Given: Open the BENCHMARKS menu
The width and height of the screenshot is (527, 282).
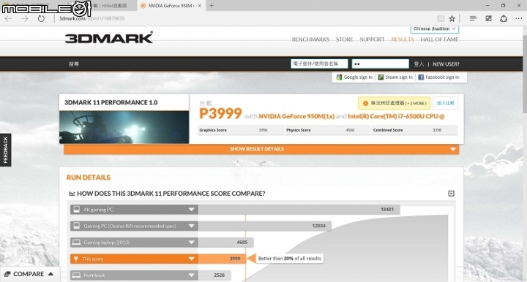Looking at the screenshot, I should 310,39.
